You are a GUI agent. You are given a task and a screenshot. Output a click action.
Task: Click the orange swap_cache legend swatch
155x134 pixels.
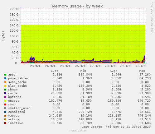5,82
